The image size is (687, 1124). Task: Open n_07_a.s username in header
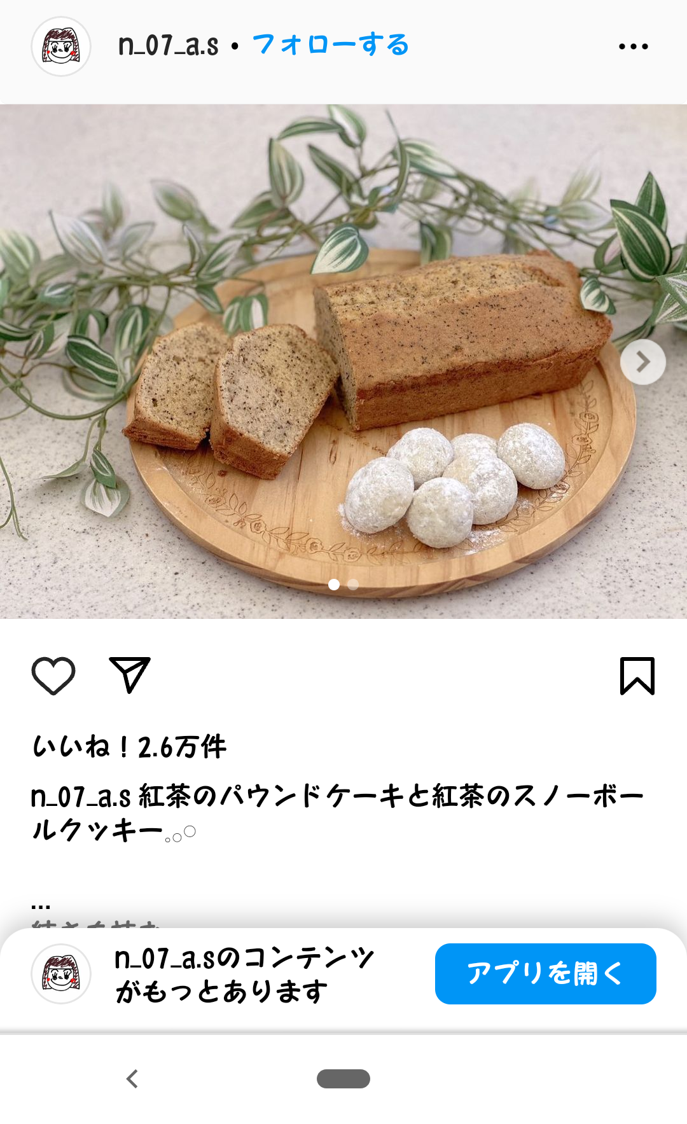(169, 45)
